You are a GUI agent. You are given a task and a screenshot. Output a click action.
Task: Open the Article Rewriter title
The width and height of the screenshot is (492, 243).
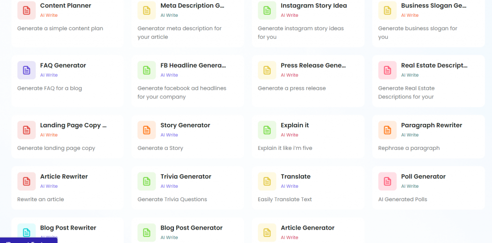pyautogui.click(x=64, y=177)
